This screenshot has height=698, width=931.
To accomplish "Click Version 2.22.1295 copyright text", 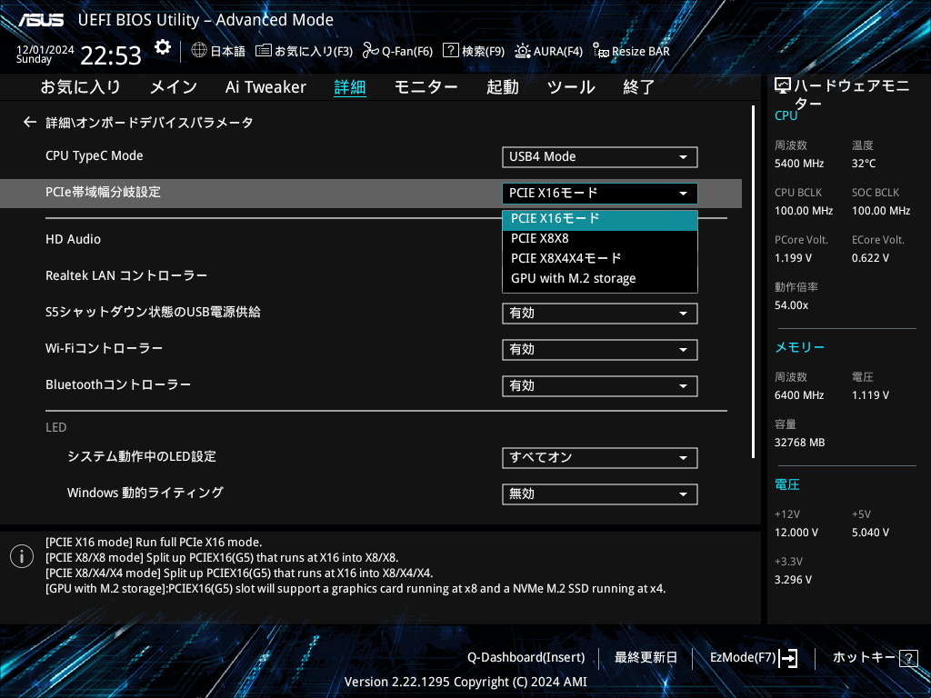I will (465, 682).
